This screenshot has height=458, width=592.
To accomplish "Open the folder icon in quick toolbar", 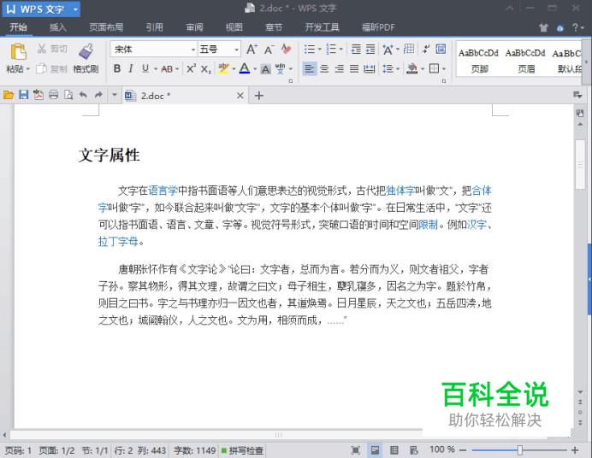I will (9, 95).
